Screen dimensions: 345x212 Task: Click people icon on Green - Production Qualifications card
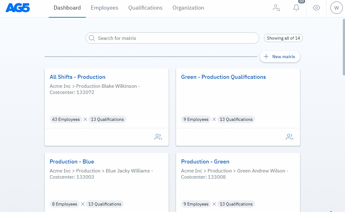click(289, 137)
